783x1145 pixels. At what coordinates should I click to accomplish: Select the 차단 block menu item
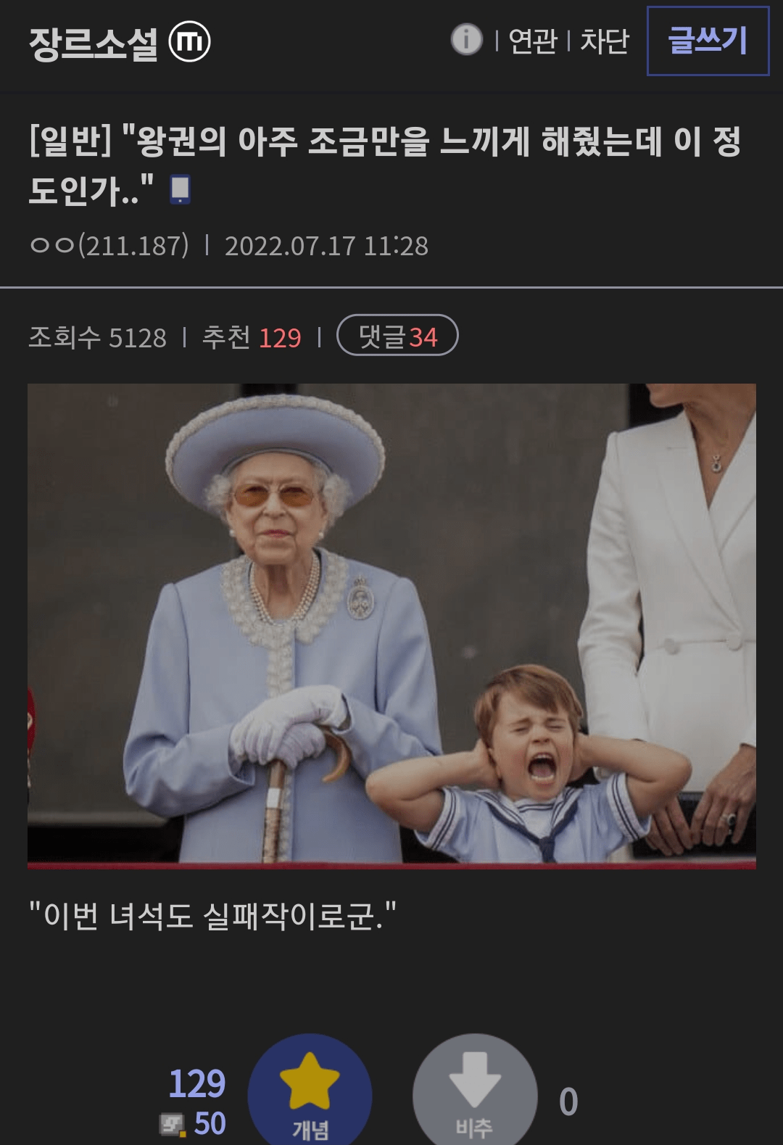pyautogui.click(x=605, y=41)
